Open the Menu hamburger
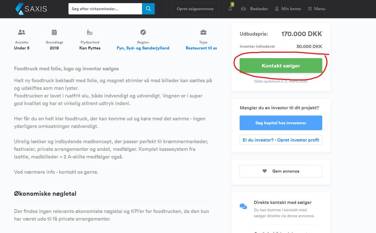 [x=317, y=9]
